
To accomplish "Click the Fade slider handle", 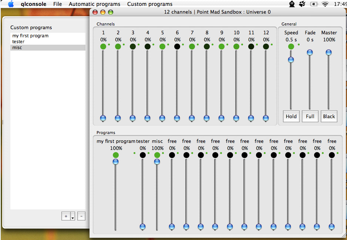I will click(310, 52).
